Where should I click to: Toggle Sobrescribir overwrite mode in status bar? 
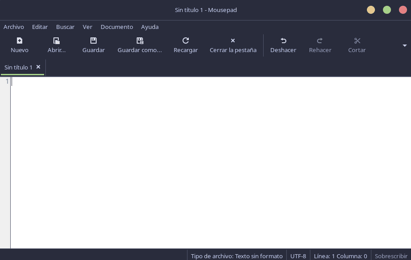click(391, 256)
